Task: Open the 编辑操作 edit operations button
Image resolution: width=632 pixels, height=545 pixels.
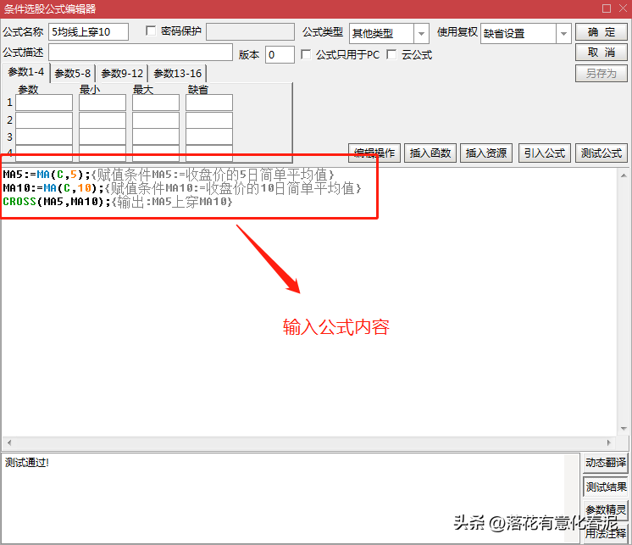Action: point(374,153)
